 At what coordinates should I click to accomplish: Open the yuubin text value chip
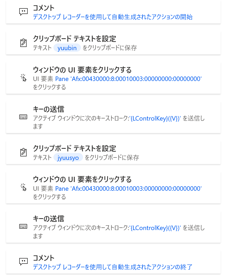67,48
